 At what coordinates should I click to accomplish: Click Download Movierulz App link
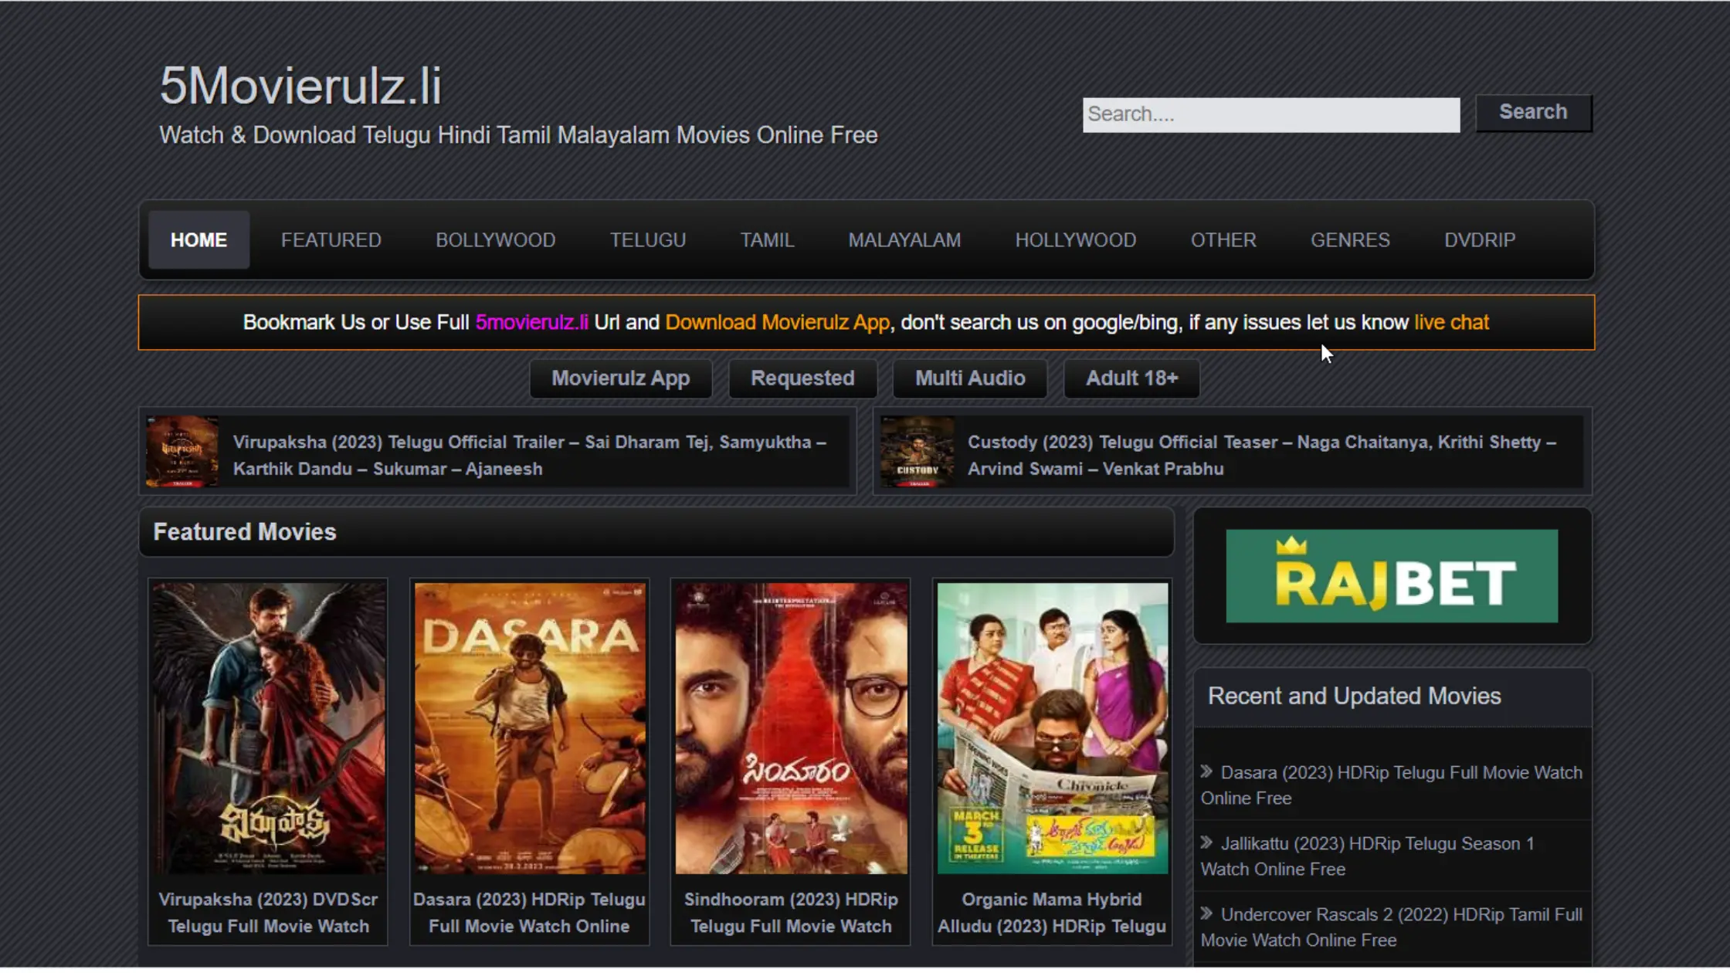777,323
